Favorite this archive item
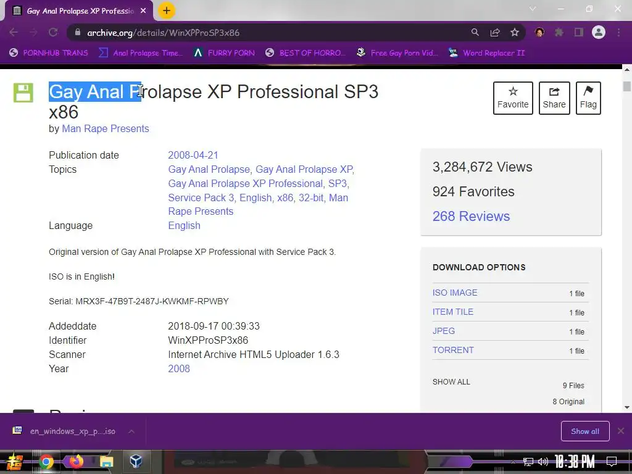 click(513, 98)
